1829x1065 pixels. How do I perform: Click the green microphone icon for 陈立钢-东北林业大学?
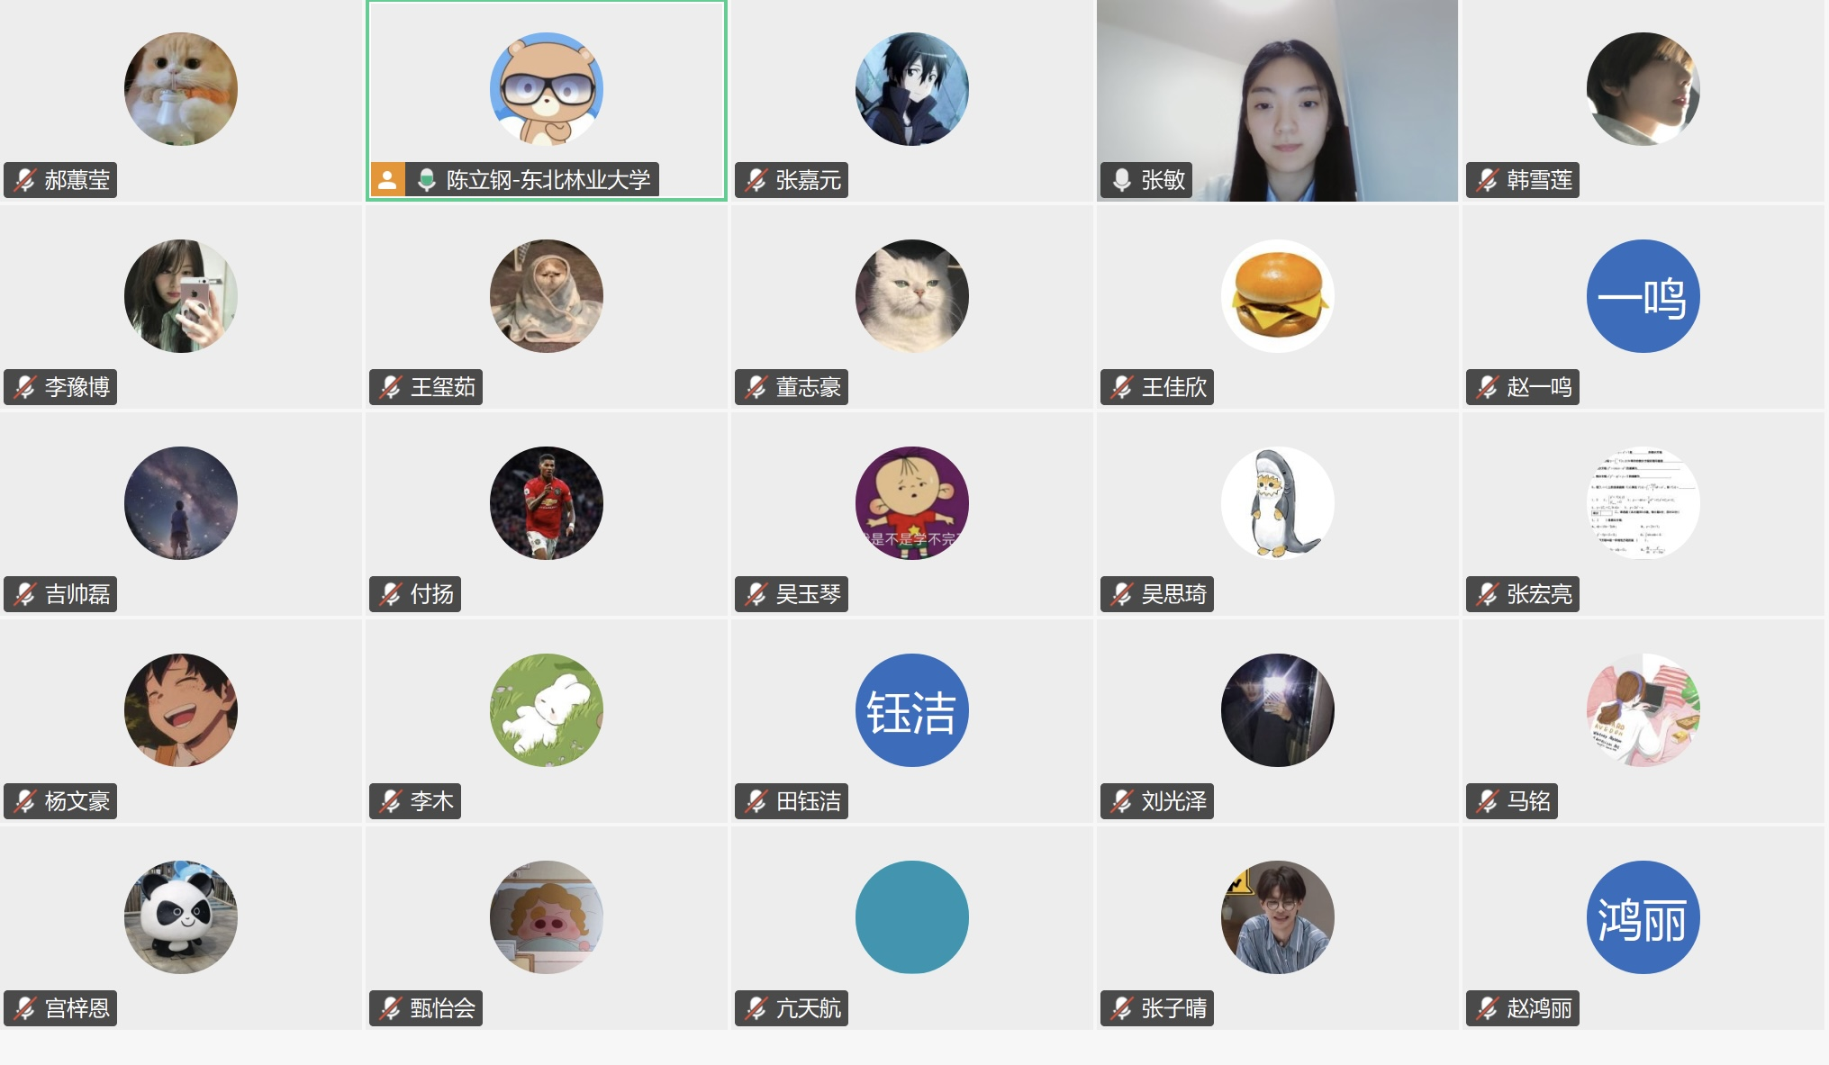tap(427, 180)
